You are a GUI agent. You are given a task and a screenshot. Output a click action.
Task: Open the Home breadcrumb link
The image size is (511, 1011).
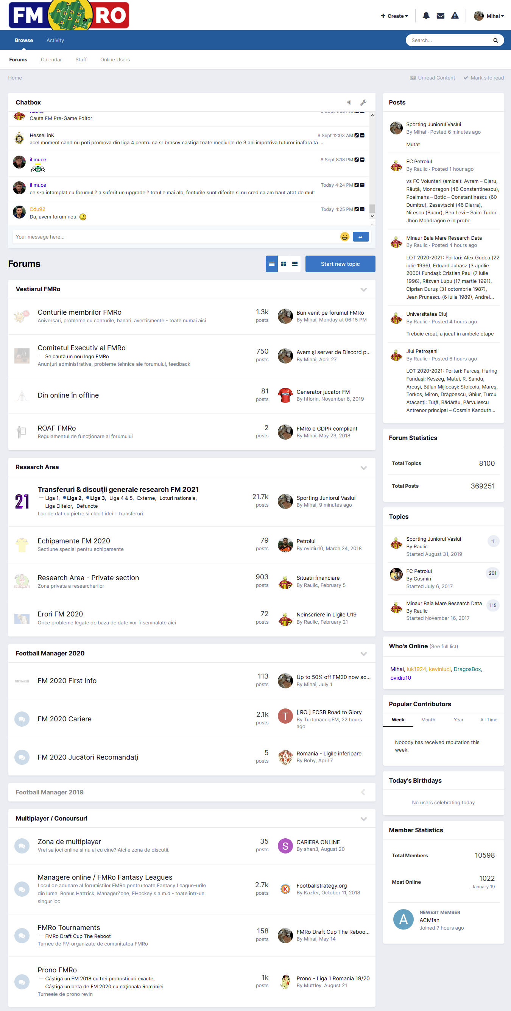(15, 78)
